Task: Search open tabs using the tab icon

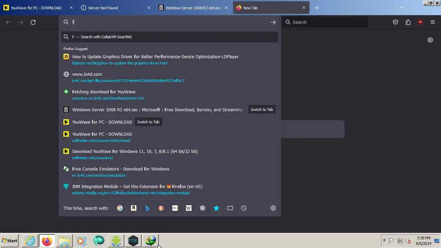Action: point(230,208)
